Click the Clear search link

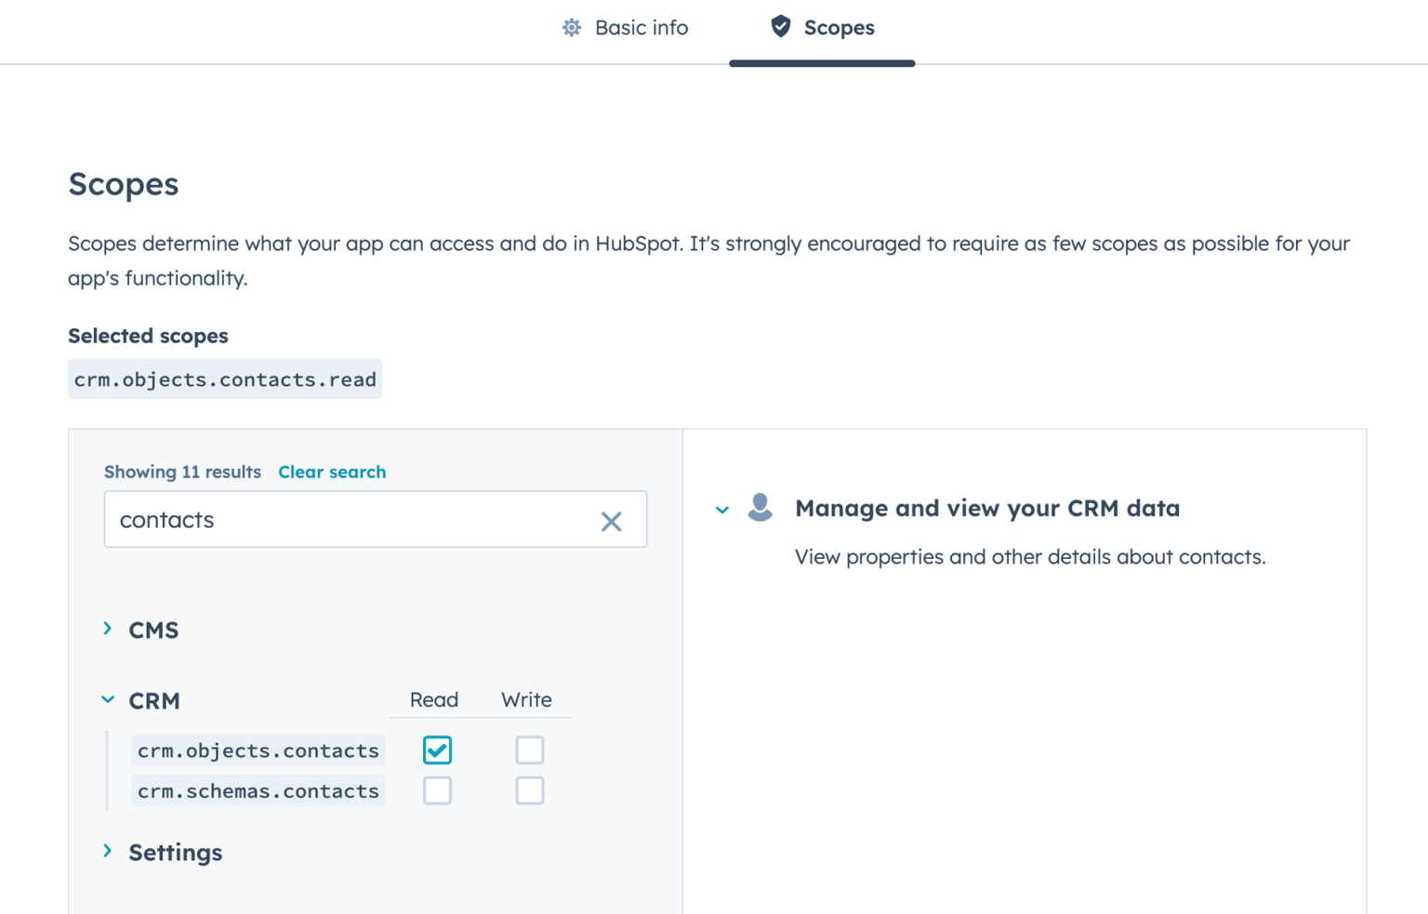coord(332,471)
